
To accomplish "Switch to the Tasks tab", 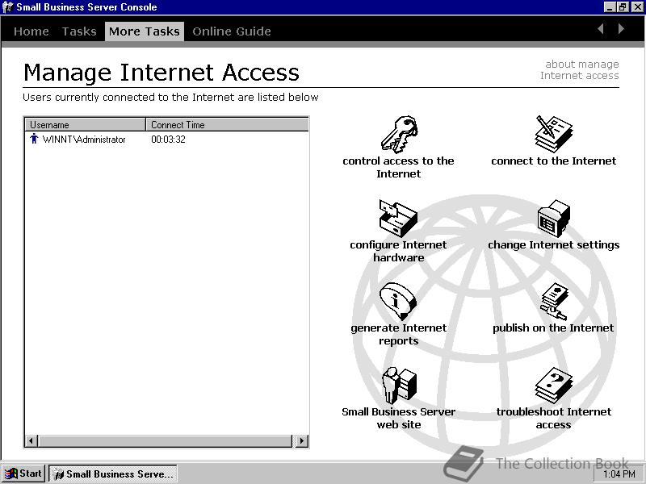I will 79,31.
